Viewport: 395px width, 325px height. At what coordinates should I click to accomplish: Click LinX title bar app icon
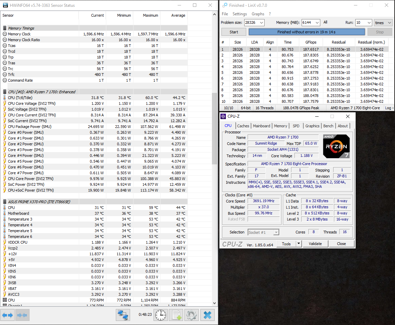[225, 5]
